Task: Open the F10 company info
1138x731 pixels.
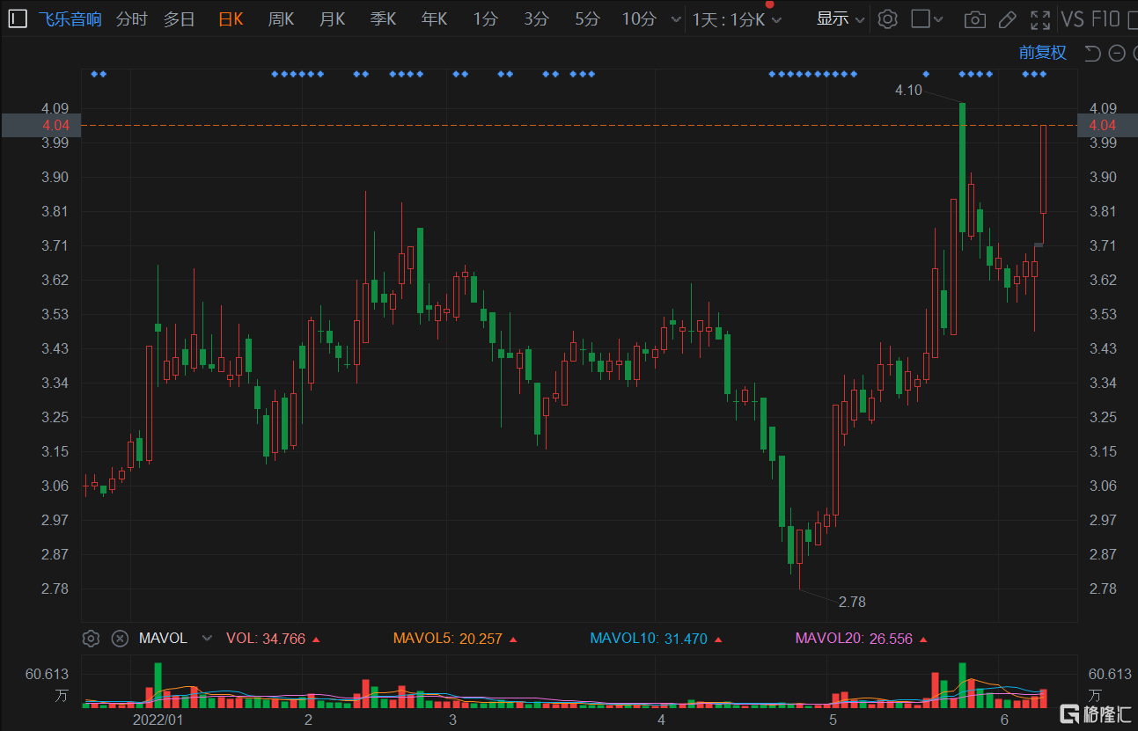Action: click(1105, 19)
